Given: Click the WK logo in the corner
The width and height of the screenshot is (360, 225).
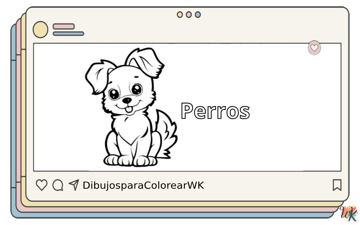Looking at the screenshot, I should point(349,213).
